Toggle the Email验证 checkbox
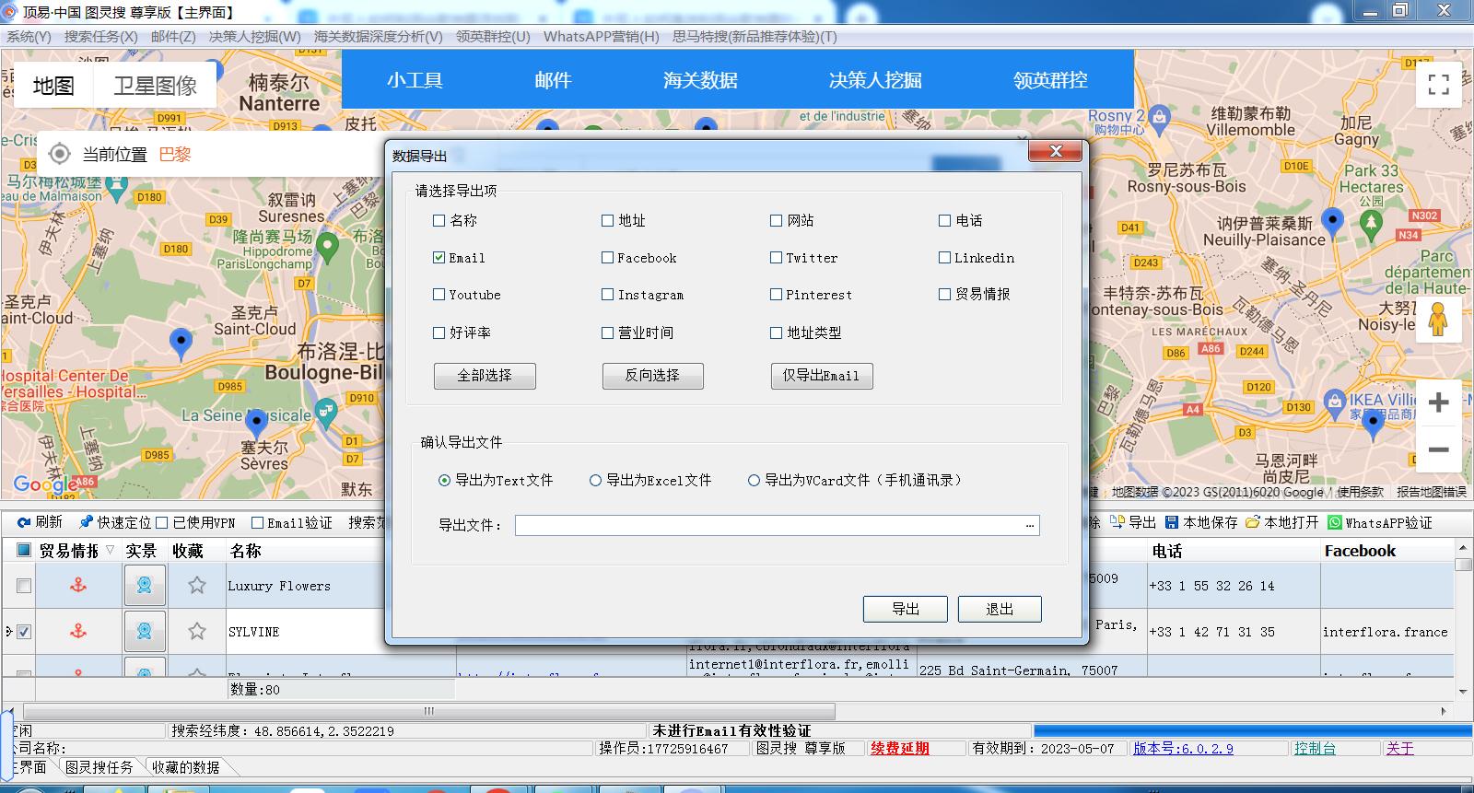Screen dimensions: 1474x793 point(258,523)
